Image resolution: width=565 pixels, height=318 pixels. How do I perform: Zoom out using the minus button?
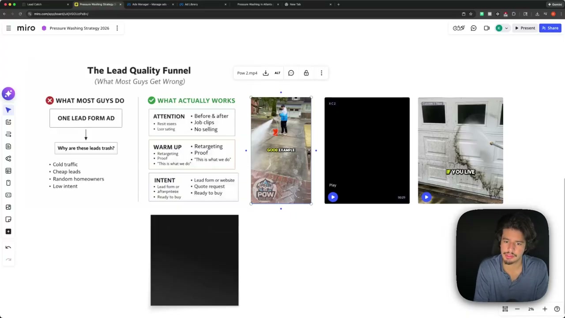click(517, 309)
